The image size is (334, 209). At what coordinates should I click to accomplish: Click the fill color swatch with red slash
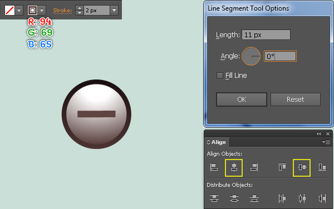click(x=9, y=10)
